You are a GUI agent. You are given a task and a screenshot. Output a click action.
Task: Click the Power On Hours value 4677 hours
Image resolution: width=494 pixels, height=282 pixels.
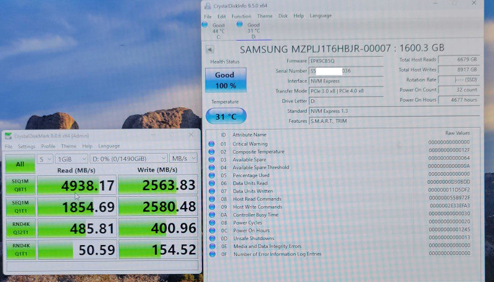point(459,100)
